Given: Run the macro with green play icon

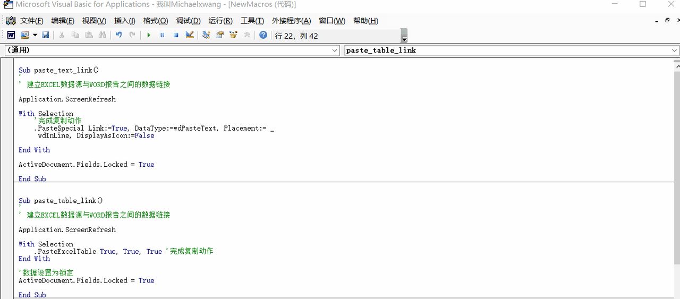Looking at the screenshot, I should click(149, 35).
